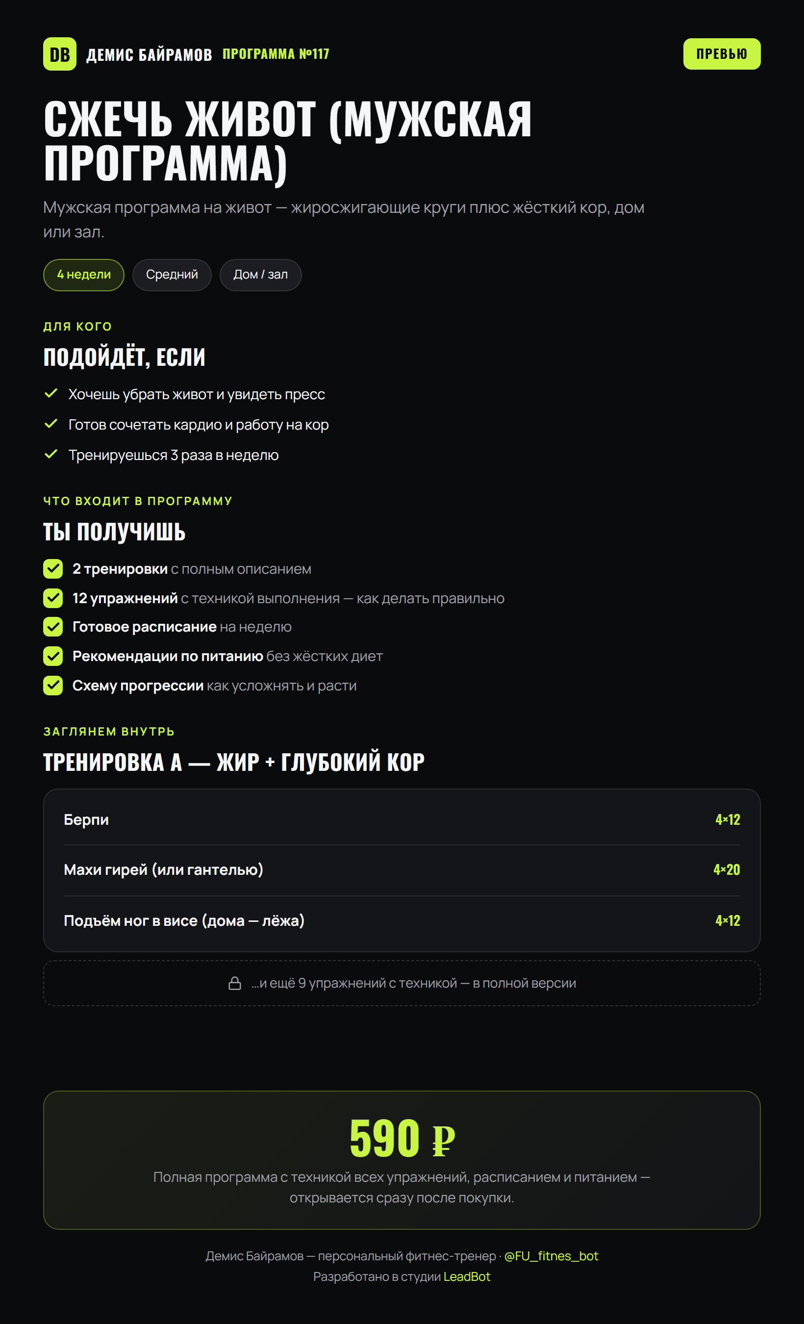Open the @FU_fitnes_bot link
This screenshot has height=1324, width=804.
[551, 1256]
